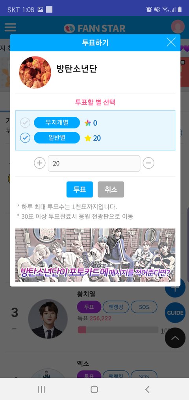Open the hamburger menu icon
189x400 pixels.
point(10,27)
